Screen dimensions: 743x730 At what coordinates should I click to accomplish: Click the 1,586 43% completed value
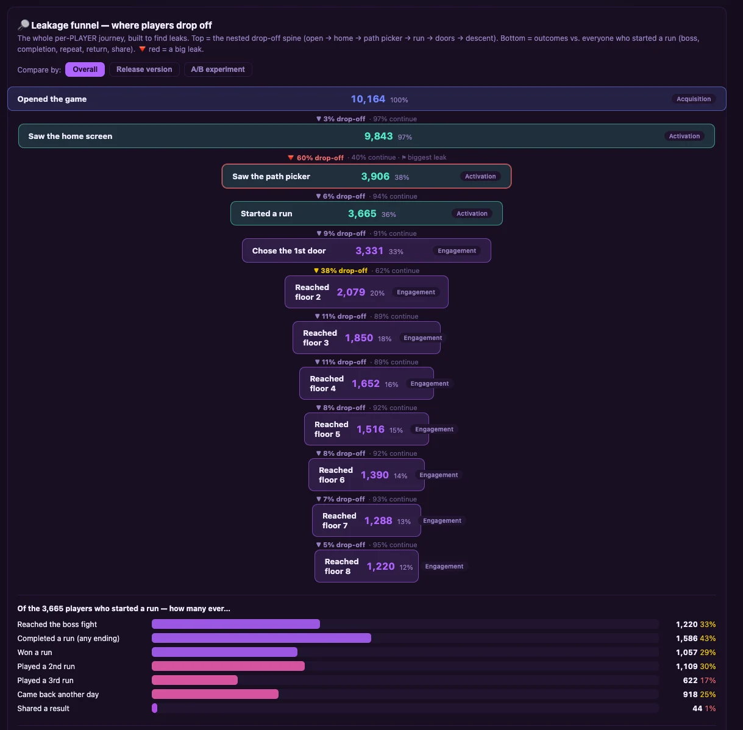695,638
